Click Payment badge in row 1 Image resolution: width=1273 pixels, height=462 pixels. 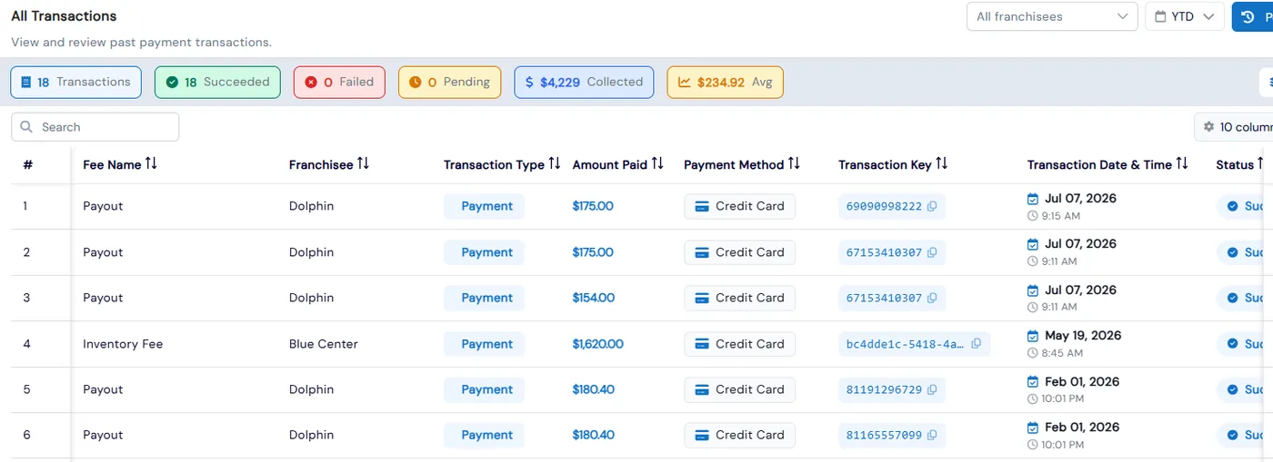click(484, 207)
